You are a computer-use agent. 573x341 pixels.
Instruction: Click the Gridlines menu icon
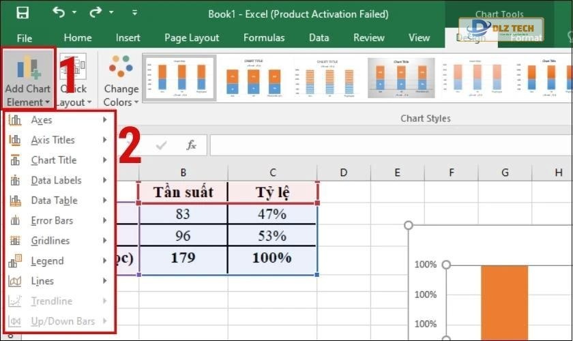pos(15,241)
